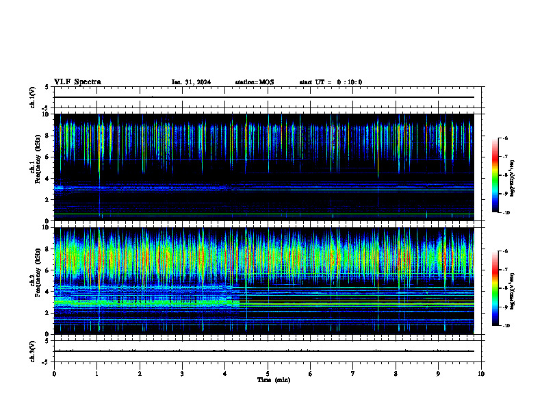Screen dimensions: 542x419
Task: Click time axis tick label "3"
Action: (182, 374)
